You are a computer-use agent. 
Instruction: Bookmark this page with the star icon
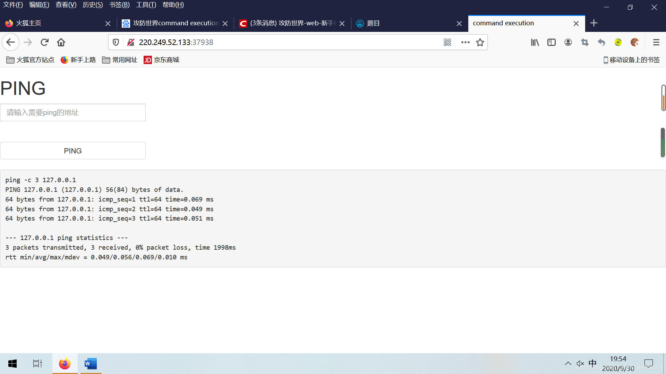click(480, 42)
